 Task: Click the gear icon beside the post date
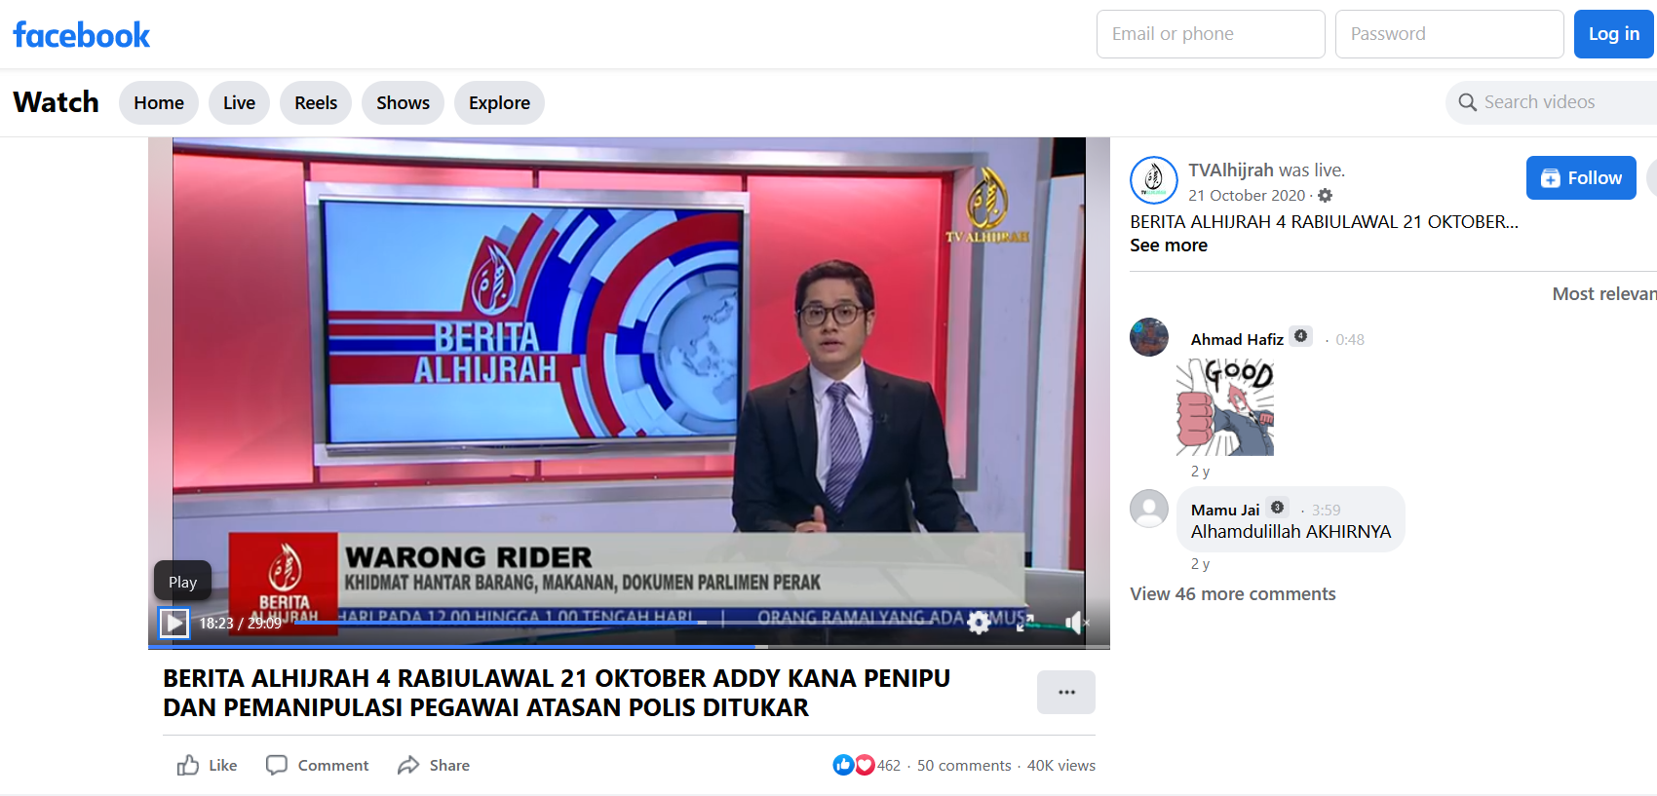[x=1325, y=196]
